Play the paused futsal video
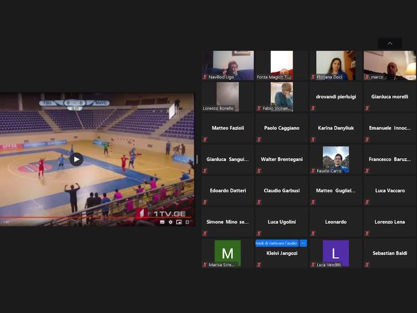Screen dimensions: 417x313 tap(76, 159)
